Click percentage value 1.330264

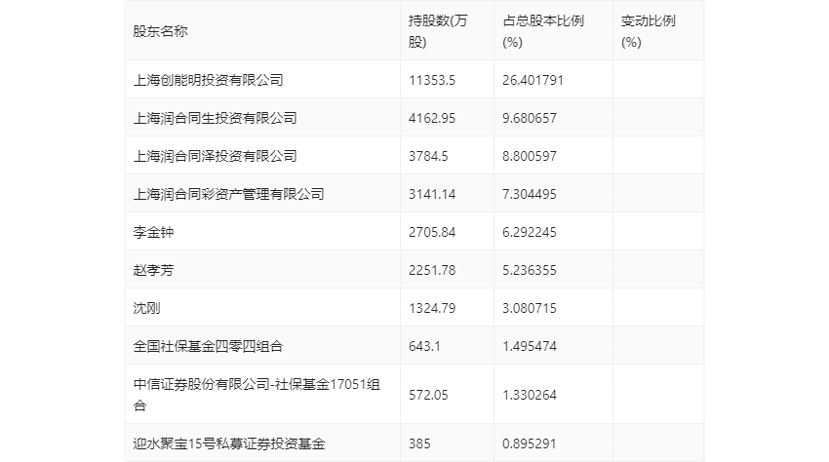pyautogui.click(x=530, y=395)
